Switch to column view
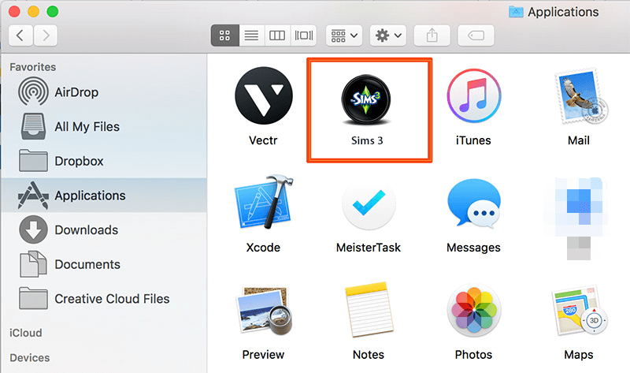 point(277,35)
